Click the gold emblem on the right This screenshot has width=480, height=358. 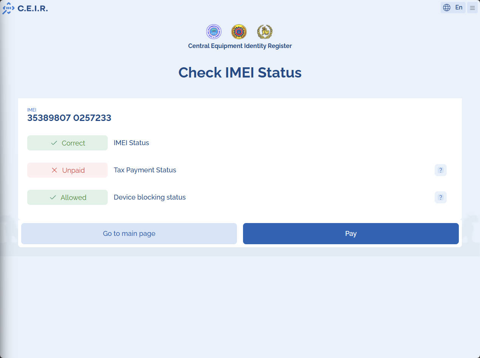(x=265, y=32)
